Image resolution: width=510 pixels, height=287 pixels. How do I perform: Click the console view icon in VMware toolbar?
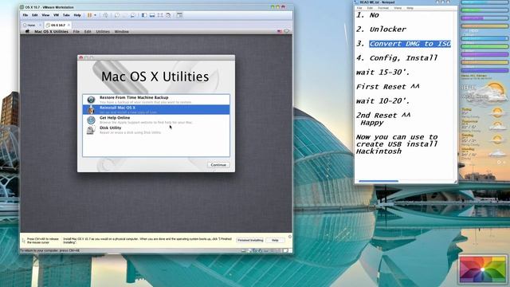pyautogui.click(x=179, y=15)
